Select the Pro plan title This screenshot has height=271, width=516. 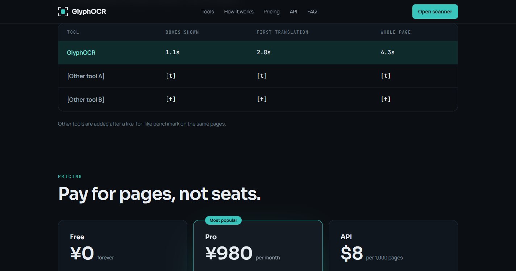[211, 237]
